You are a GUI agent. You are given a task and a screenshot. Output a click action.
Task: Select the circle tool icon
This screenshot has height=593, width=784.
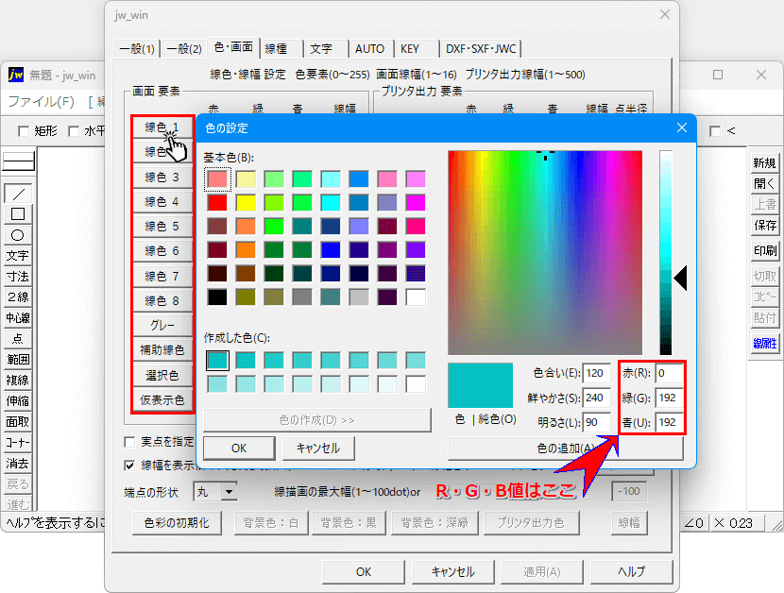click(17, 235)
